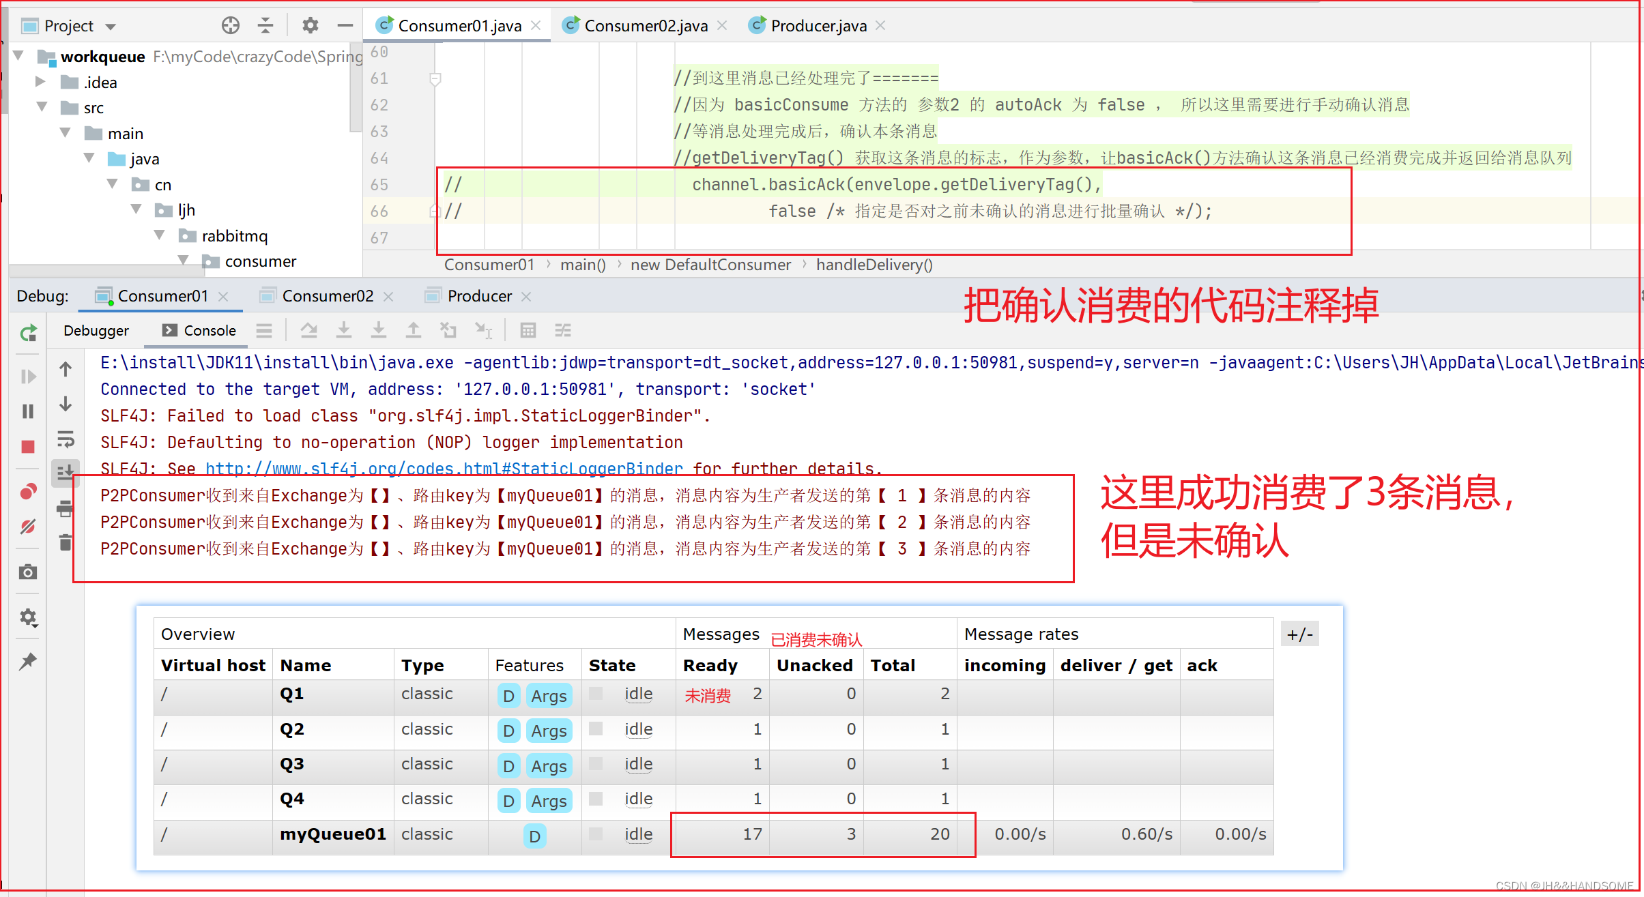
Task: Click the Step Into toolbar icon
Action: tap(344, 331)
